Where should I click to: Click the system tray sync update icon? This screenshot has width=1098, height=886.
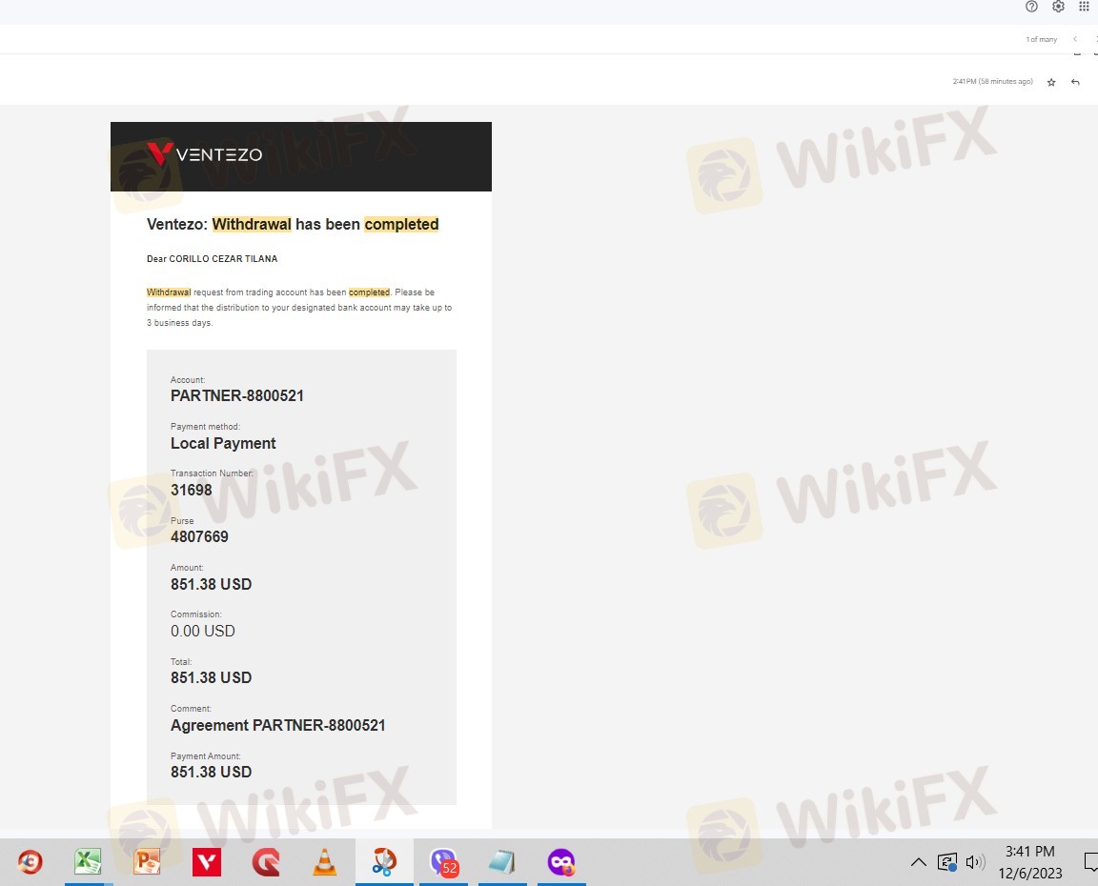(946, 862)
